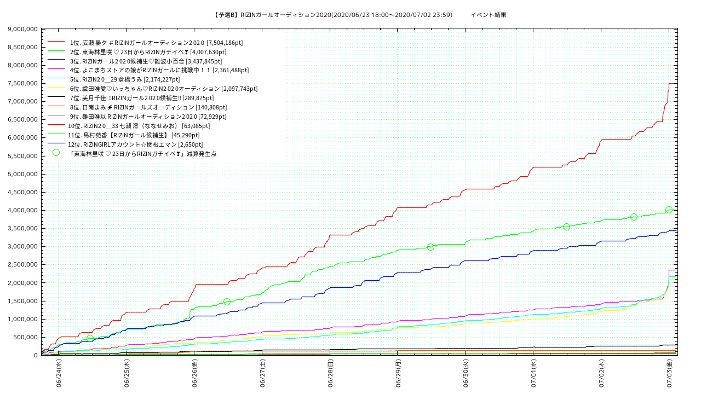The width and height of the screenshot is (701, 394).
Task: Click x-axis date label 06/29(月)
Action: coord(398,373)
